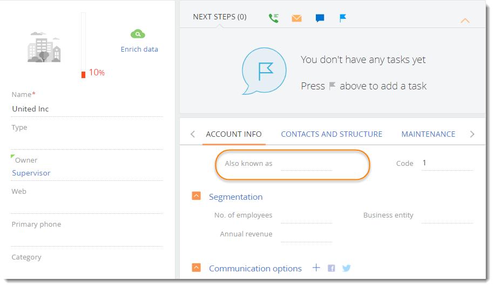
Task: Open the blue chat message icon
Action: pyautogui.click(x=320, y=18)
